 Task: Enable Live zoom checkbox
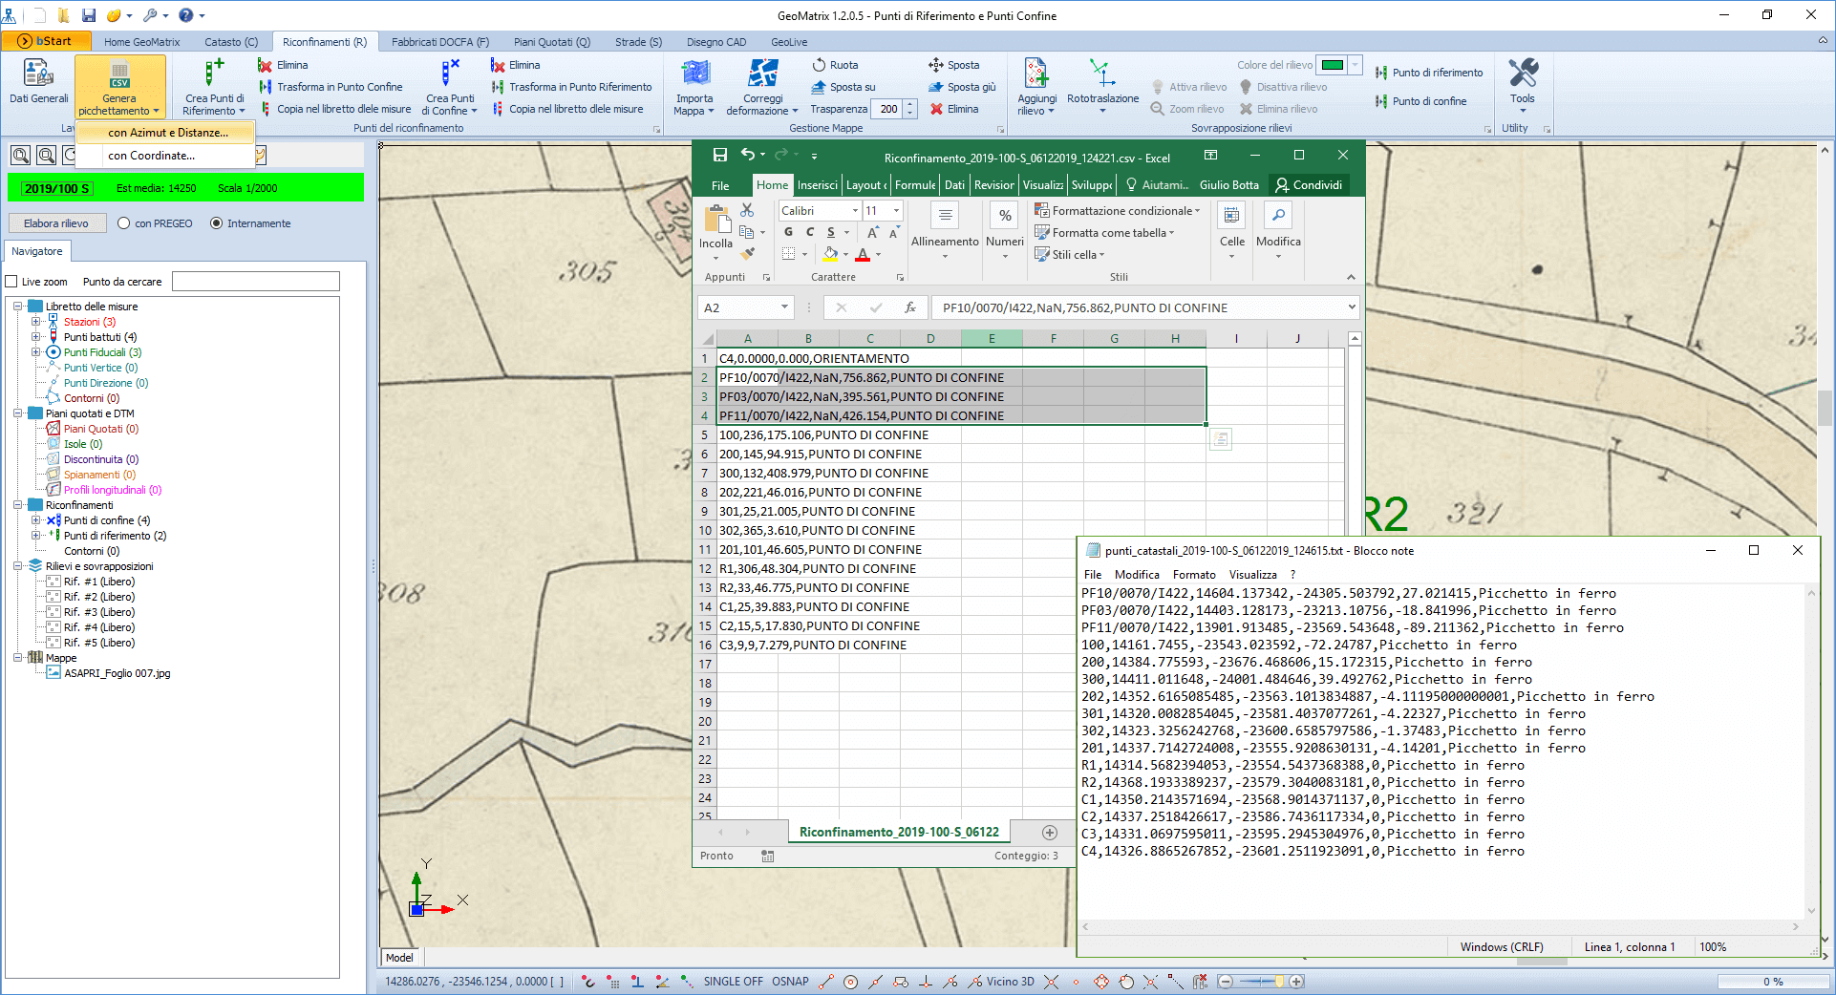(x=12, y=282)
